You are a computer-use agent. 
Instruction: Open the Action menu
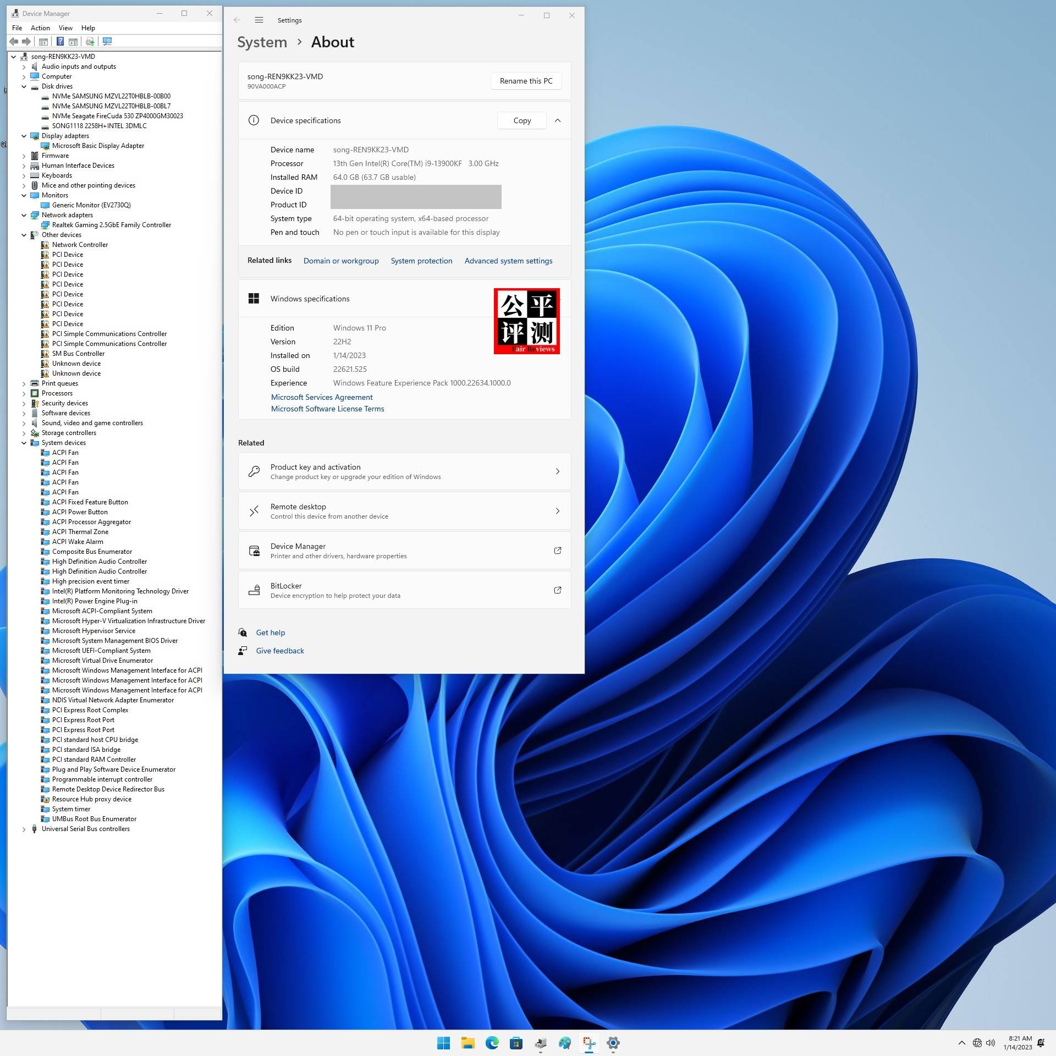click(x=40, y=28)
